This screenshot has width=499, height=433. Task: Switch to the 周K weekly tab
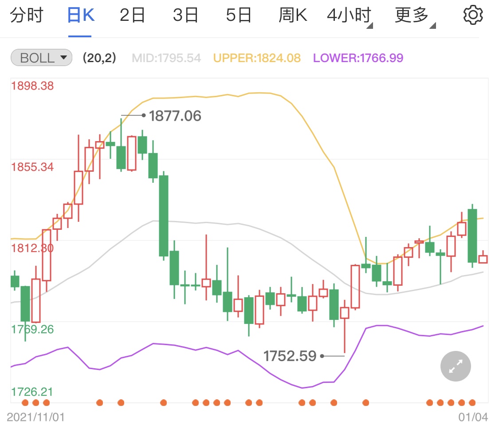(293, 14)
